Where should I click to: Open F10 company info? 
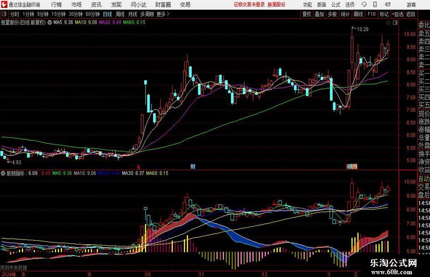pos(372,14)
